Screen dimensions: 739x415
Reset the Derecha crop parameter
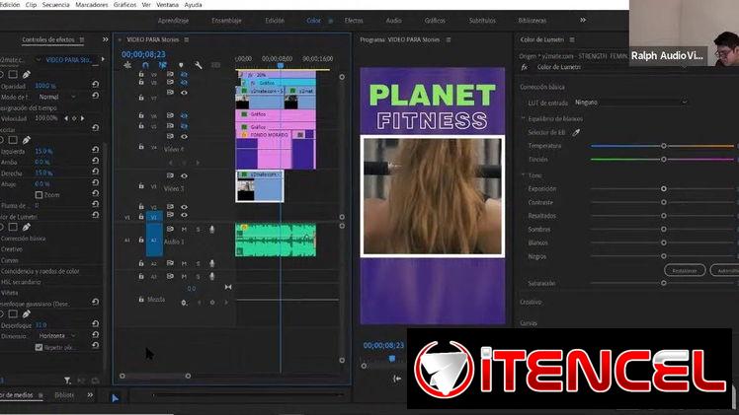click(96, 172)
